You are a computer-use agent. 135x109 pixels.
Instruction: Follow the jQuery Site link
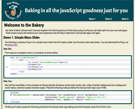click(x=13, y=45)
